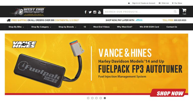Select the fourth carousel slide dot
The image size is (193, 101).
click(x=101, y=98)
